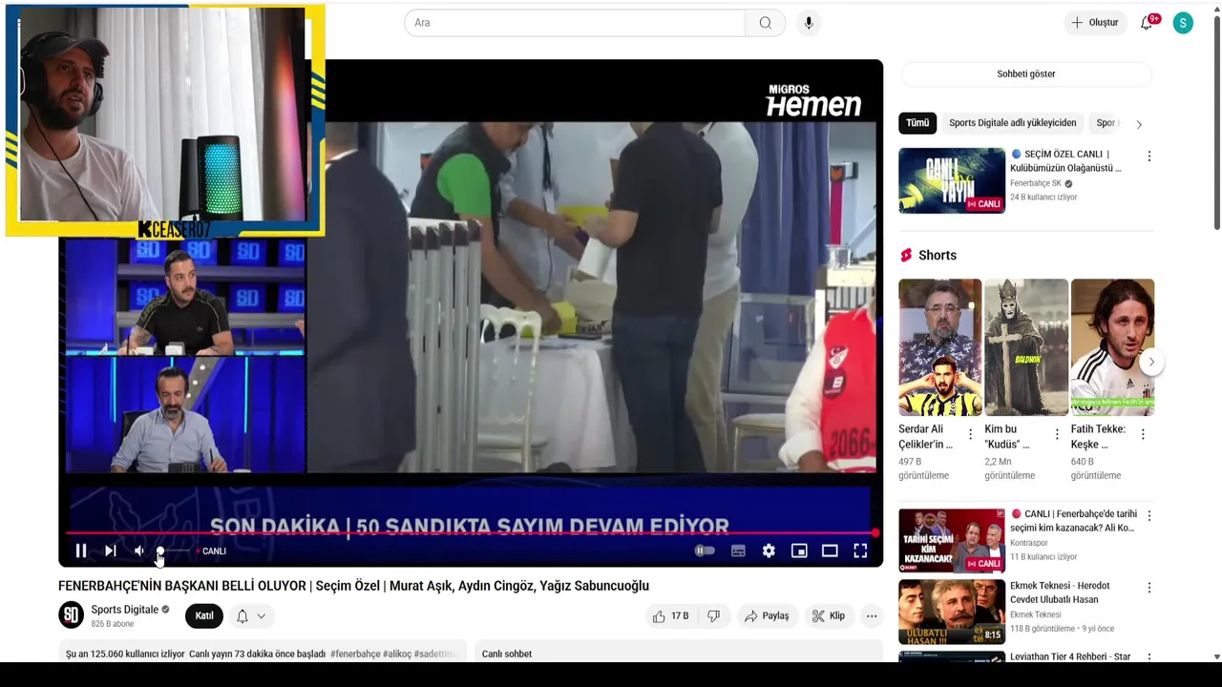This screenshot has height=687, width=1222.
Task: Open options for Ekmek Teknesi video
Action: click(x=1148, y=588)
